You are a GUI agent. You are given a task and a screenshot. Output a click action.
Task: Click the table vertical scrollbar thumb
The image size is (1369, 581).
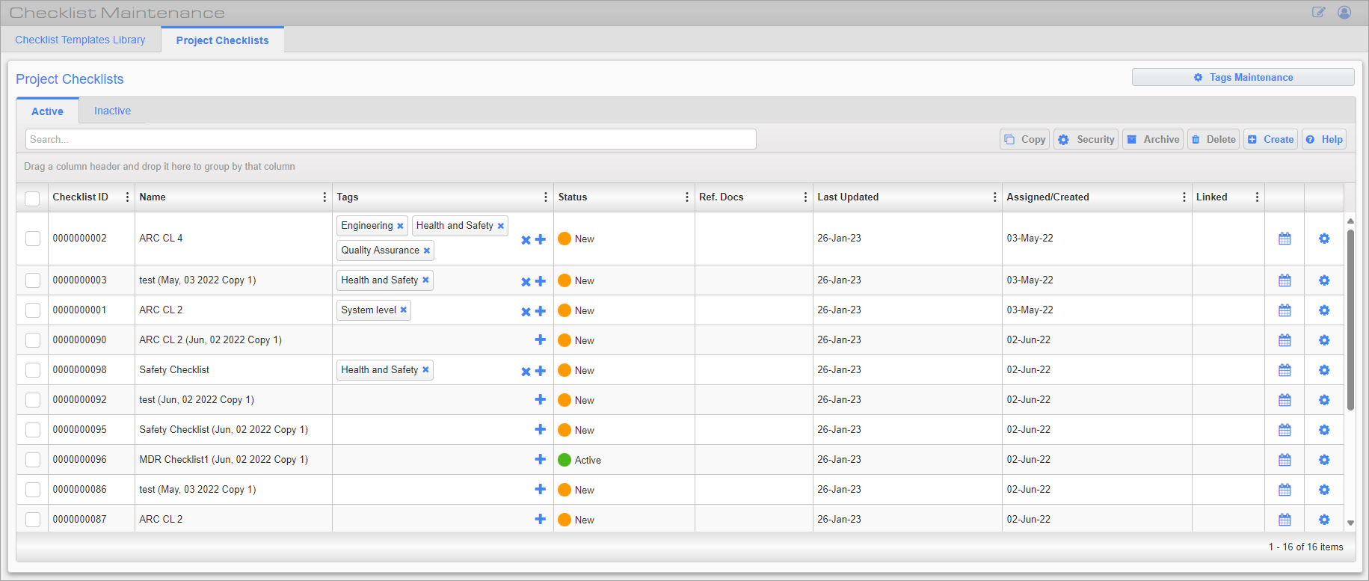coord(1350,320)
